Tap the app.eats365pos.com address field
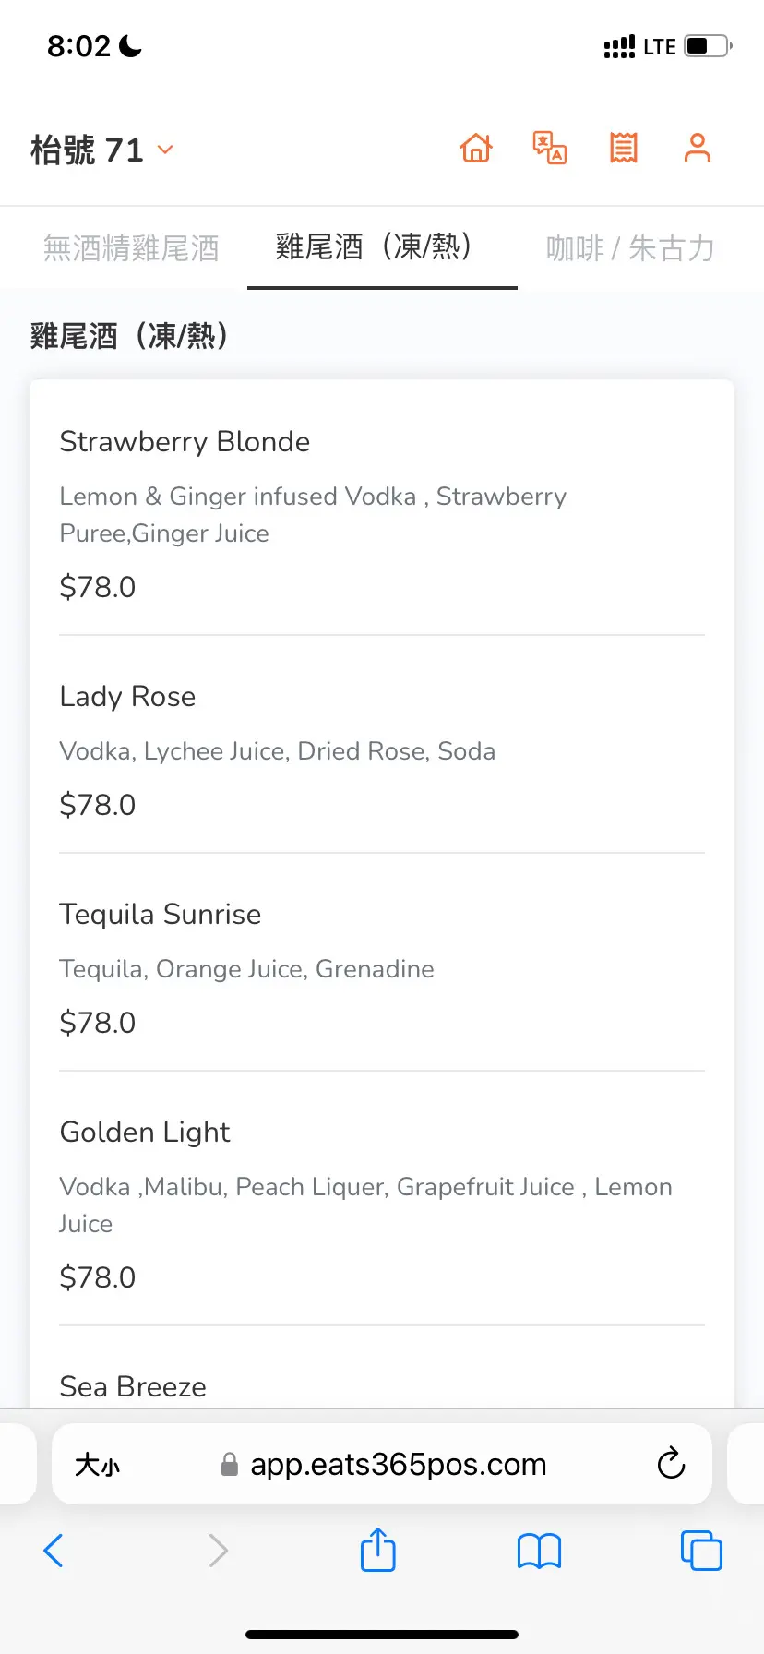764x1654 pixels. pos(398,1465)
